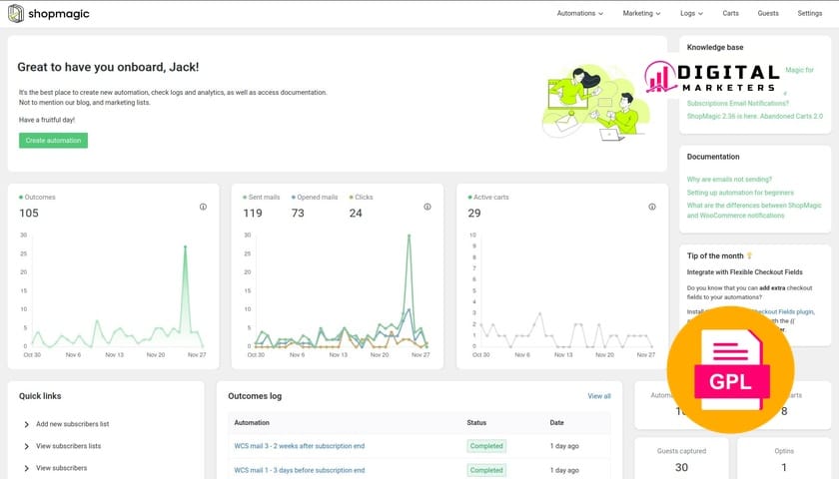Open the Guests menu item
Screen dimensions: 839x479
[768, 14]
